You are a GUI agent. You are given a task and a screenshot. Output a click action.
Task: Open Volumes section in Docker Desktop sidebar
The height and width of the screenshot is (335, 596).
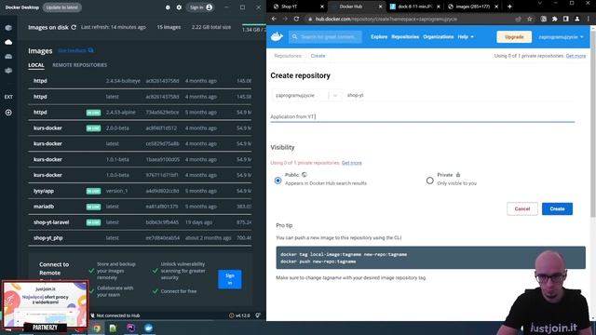click(x=8, y=56)
